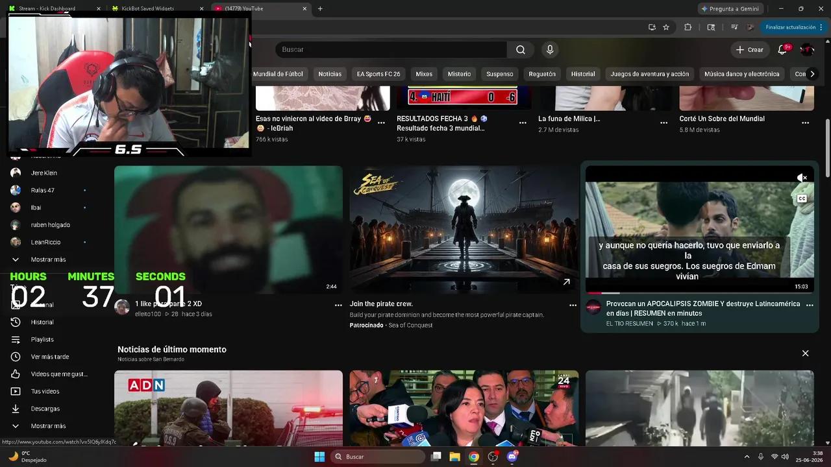Open the YouTube account avatar menu
Viewport: 831px width, 467px height.
pos(807,50)
